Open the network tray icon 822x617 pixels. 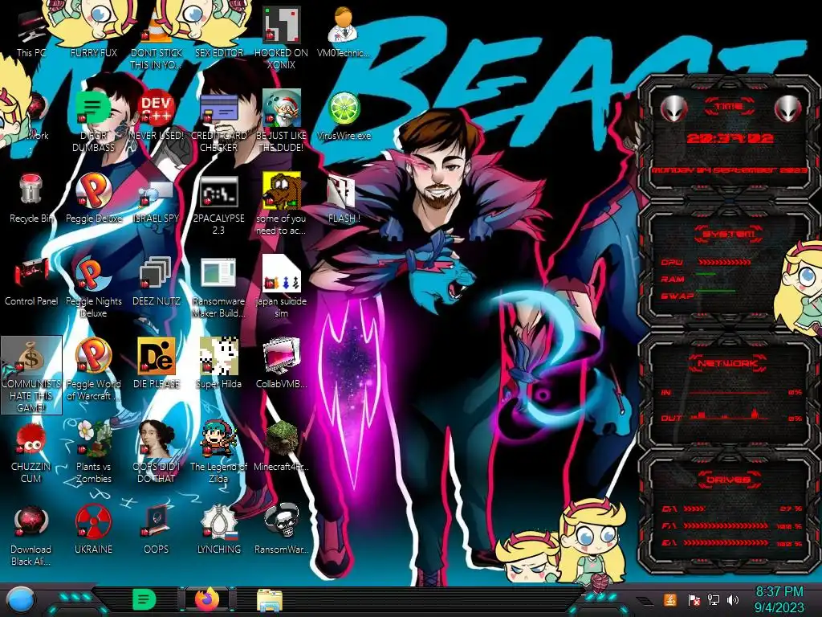point(714,599)
